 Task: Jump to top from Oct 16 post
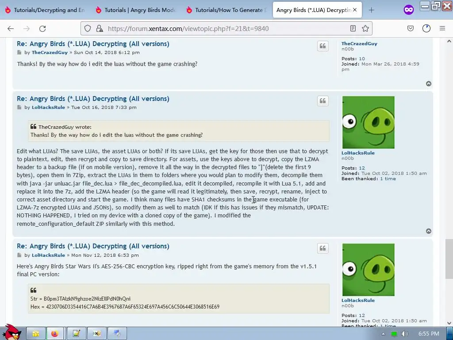[428, 231]
